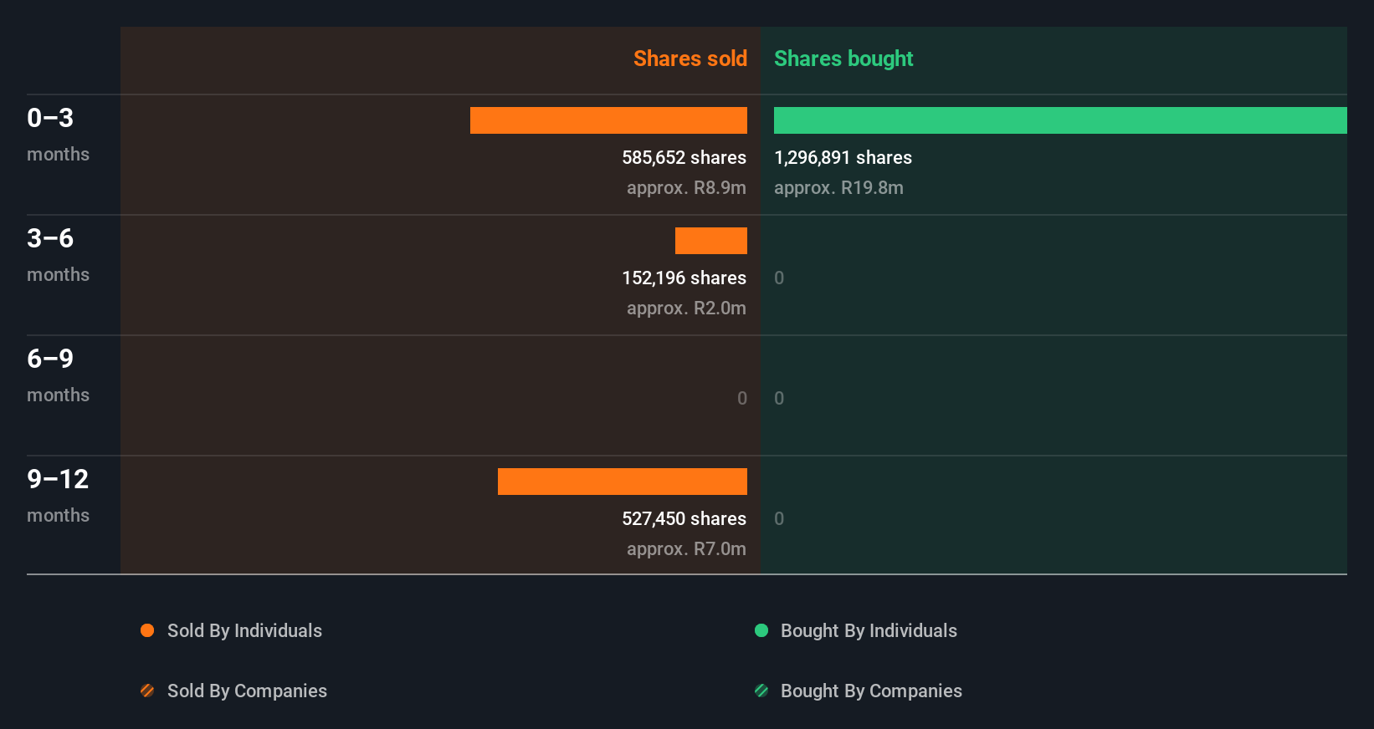This screenshot has width=1374, height=729.
Task: Toggle the Sold By Individuals legend label
Action: coord(244,630)
